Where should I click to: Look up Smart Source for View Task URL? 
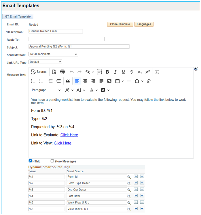point(129,209)
